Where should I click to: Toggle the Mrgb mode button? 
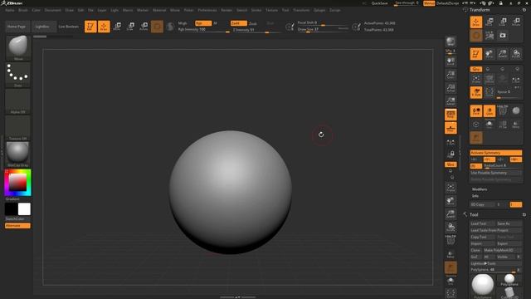point(183,23)
